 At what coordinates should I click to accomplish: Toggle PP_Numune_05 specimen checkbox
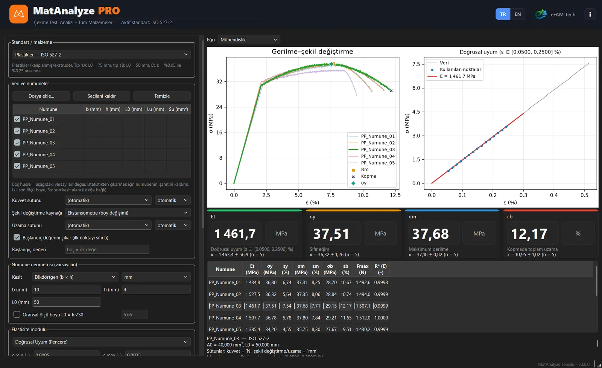(17, 166)
